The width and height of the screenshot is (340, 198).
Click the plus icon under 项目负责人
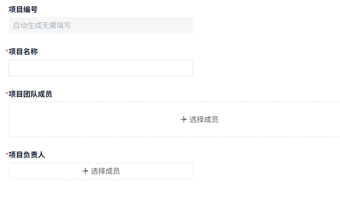pyautogui.click(x=85, y=171)
